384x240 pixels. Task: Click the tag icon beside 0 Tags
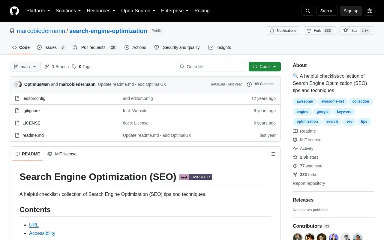(x=74, y=67)
